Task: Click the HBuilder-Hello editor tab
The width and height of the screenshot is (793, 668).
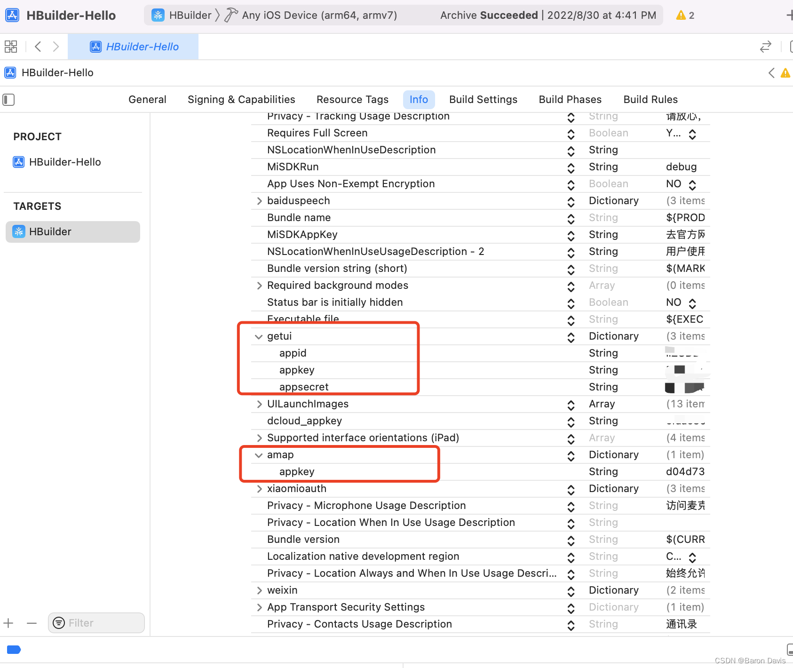Action: (x=133, y=47)
